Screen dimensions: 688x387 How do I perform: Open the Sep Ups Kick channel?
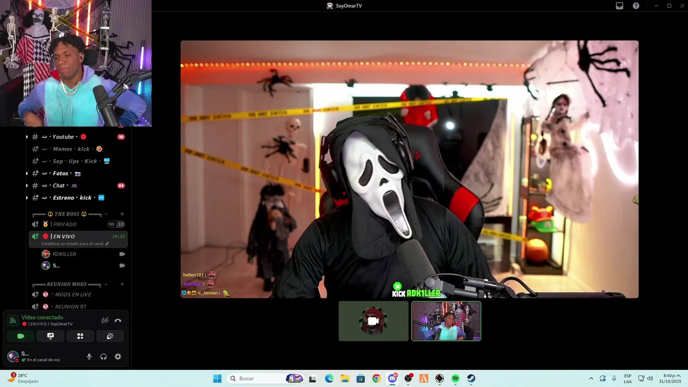[x=78, y=161]
